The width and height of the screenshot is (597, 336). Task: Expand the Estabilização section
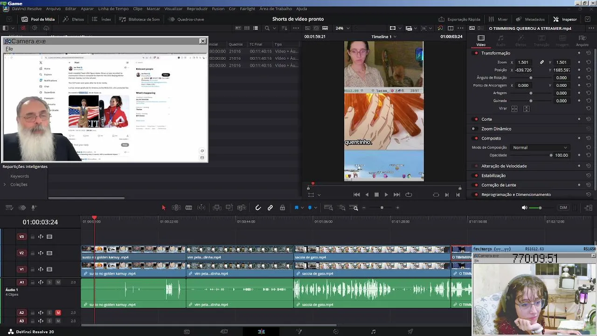493,175
